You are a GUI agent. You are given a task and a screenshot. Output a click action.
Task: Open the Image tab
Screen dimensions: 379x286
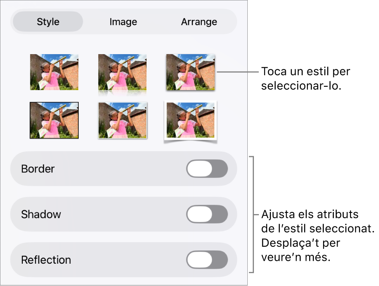(x=123, y=22)
